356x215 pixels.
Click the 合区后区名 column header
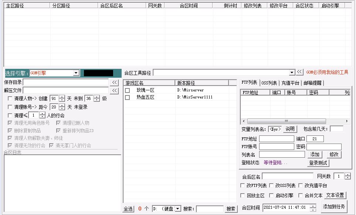[x=122, y=6]
